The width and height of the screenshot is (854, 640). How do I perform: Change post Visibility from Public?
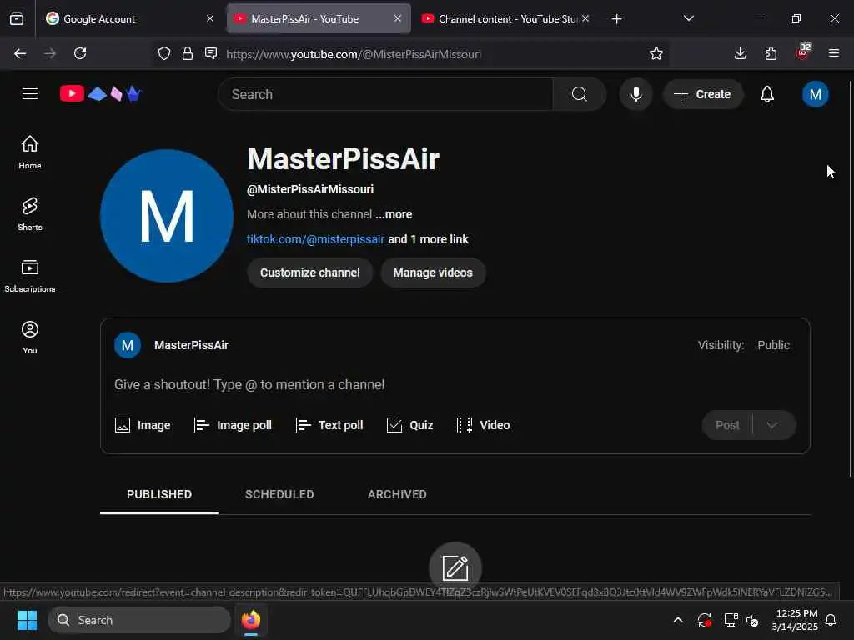click(773, 345)
